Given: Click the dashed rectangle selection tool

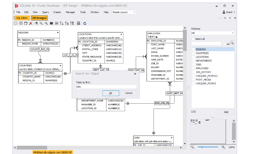Looking at the screenshot, I should [16, 23].
